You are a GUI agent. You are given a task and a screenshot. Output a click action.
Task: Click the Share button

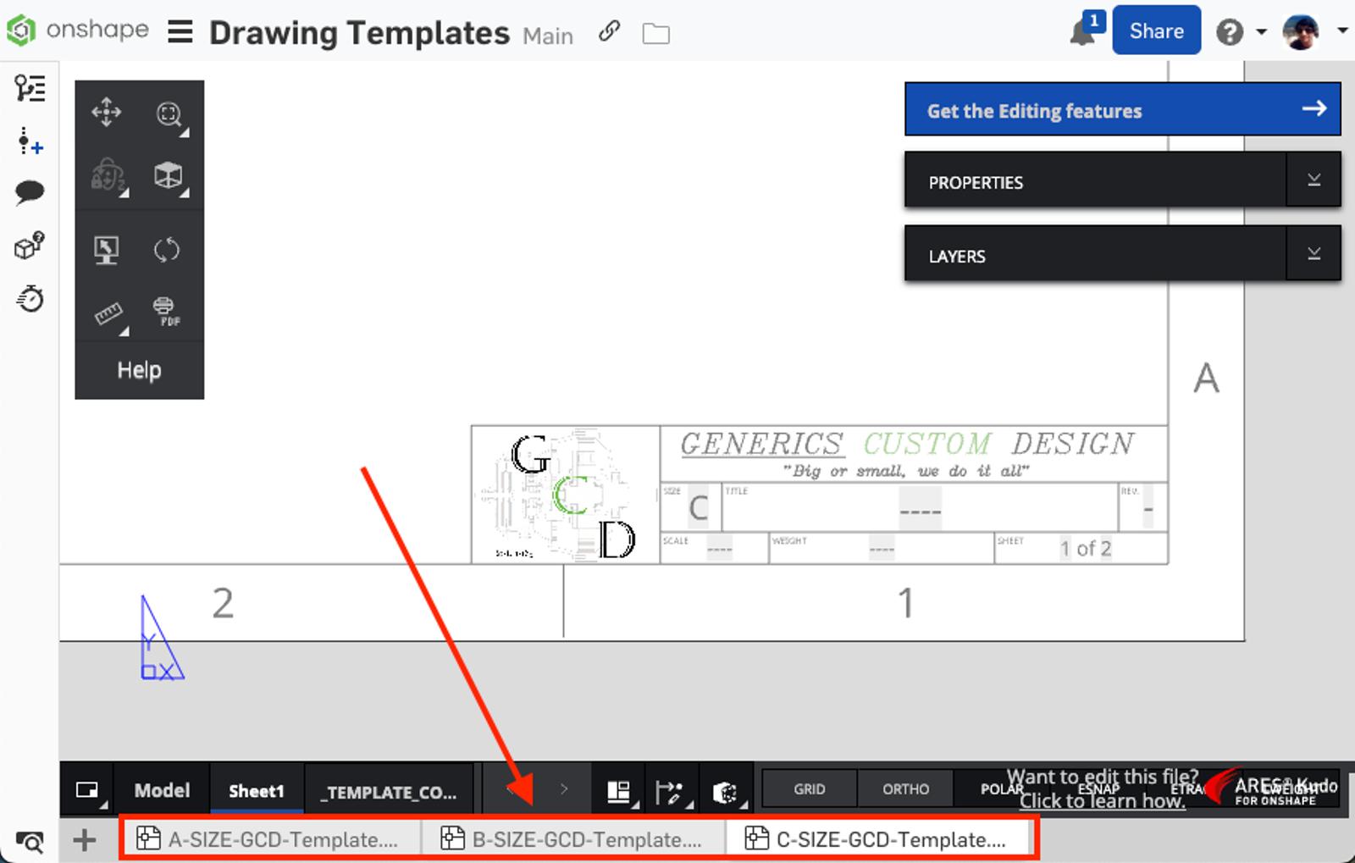[x=1156, y=30]
